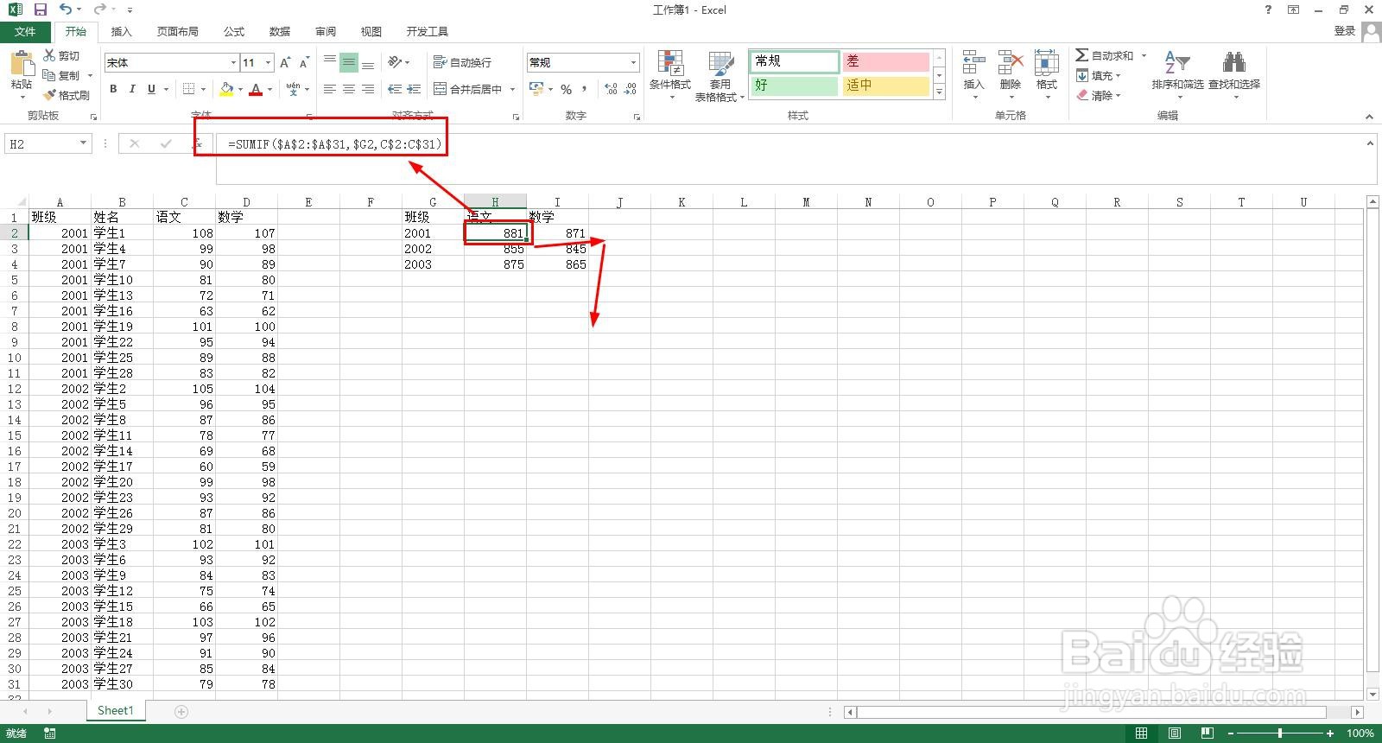Apply right text alignment

click(368, 88)
